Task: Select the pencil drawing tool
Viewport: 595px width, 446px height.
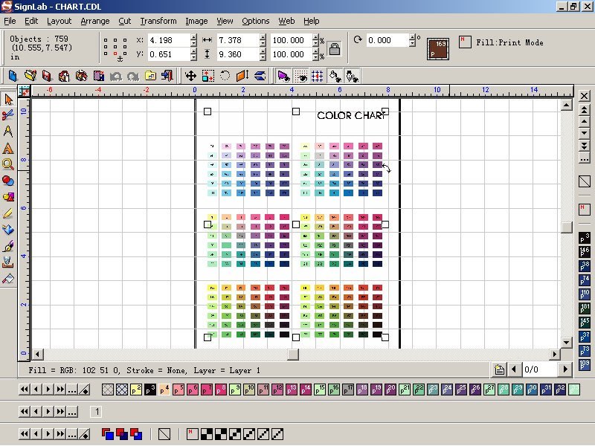Action: pos(8,213)
